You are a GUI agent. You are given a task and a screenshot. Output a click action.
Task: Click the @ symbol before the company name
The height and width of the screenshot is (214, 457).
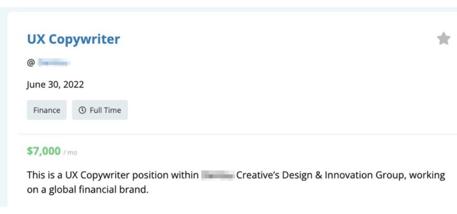click(x=31, y=62)
